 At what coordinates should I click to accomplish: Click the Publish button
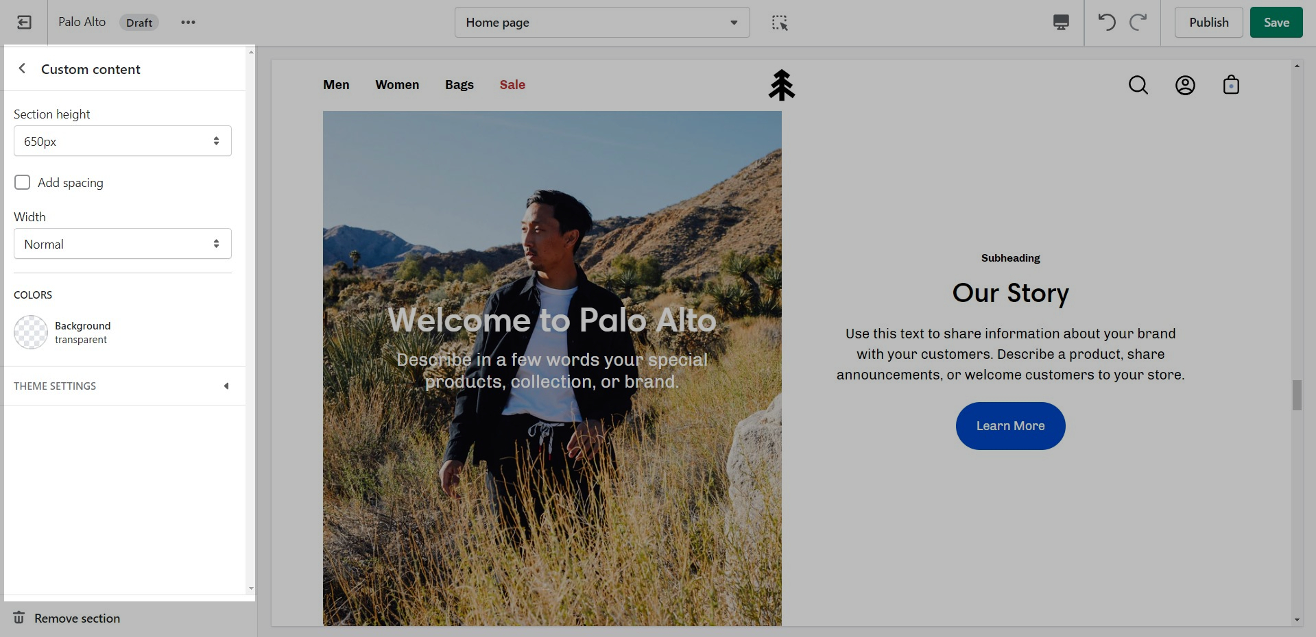tap(1208, 23)
